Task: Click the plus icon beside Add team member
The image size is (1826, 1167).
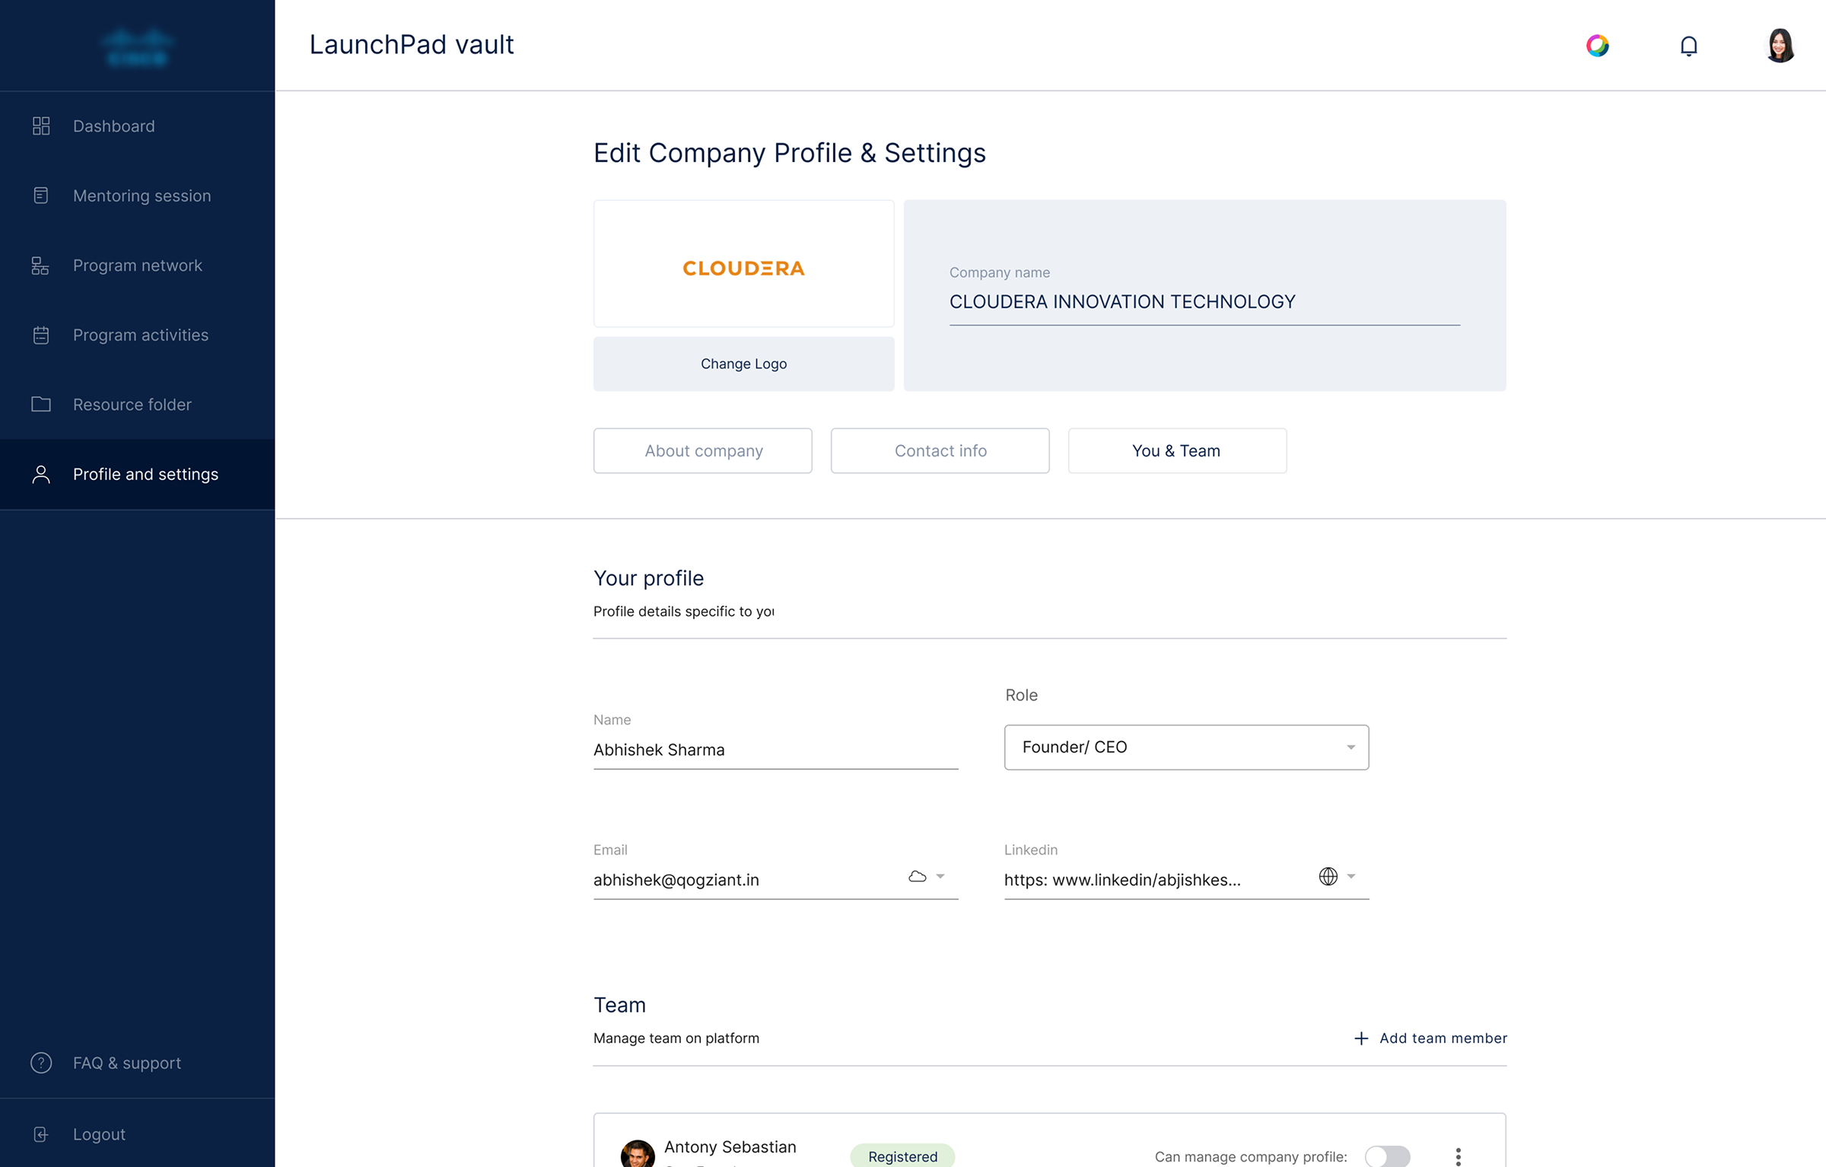Action: pos(1361,1038)
